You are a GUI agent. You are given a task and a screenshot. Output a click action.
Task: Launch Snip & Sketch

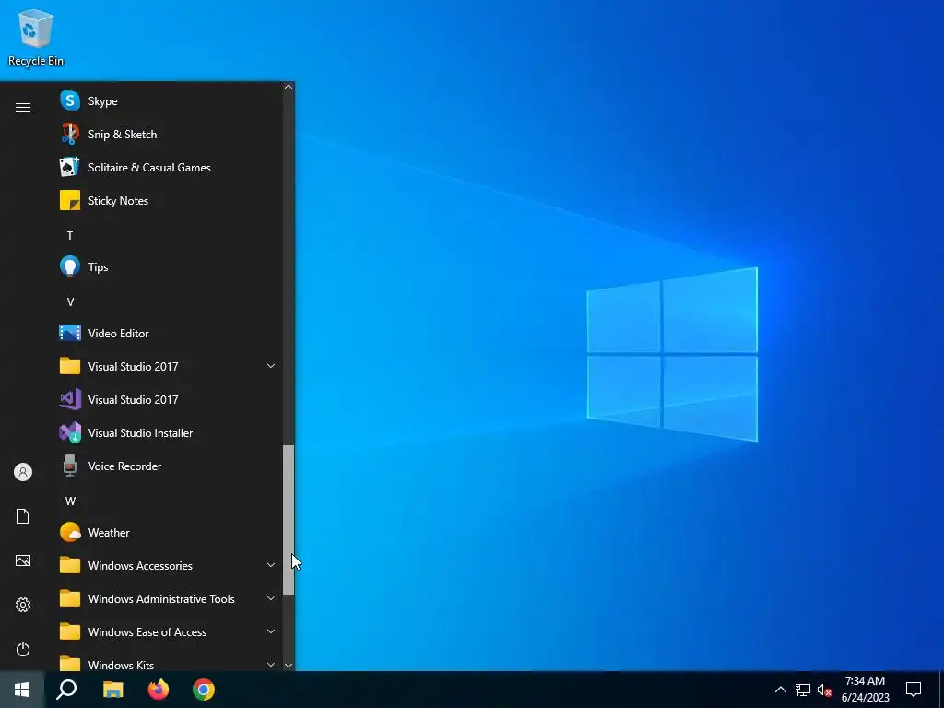(x=169, y=135)
